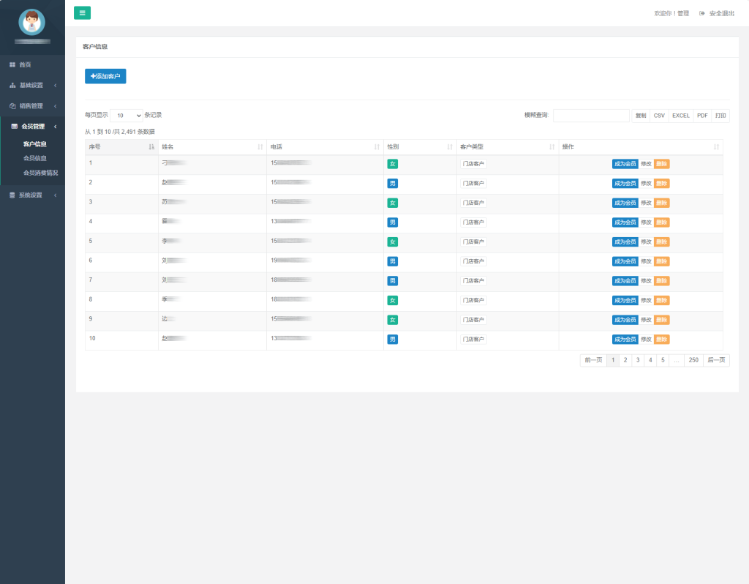
Task: Sort by 操作 column sort icon
Action: (x=717, y=146)
